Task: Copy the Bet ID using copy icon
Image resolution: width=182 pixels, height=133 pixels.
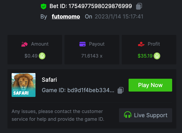Action: pos(139,6)
